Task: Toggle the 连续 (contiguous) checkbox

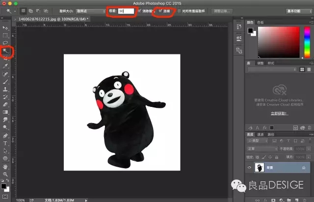Action: tap(160, 10)
